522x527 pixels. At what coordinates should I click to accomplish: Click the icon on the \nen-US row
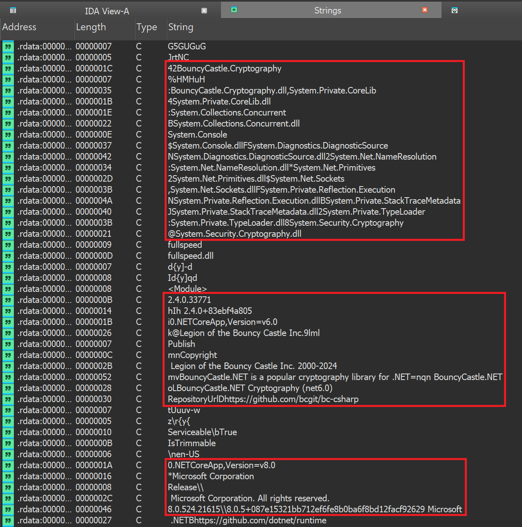click(x=8, y=454)
